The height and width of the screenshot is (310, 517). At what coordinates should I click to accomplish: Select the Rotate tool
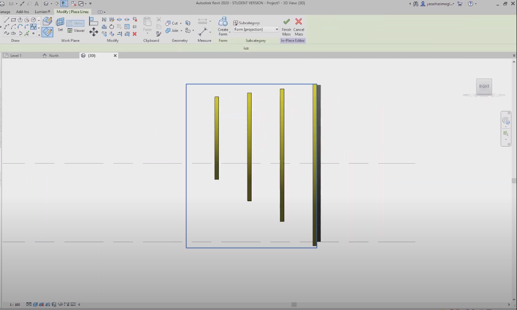(x=112, y=27)
